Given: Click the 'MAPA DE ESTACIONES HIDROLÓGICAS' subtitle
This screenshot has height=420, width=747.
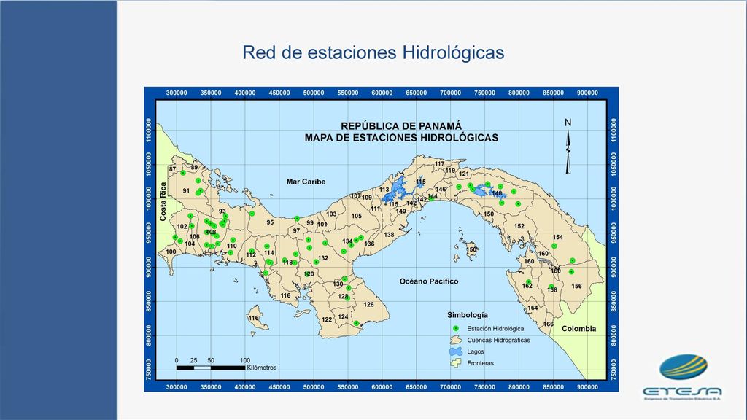Looking at the screenshot, I should (401, 138).
